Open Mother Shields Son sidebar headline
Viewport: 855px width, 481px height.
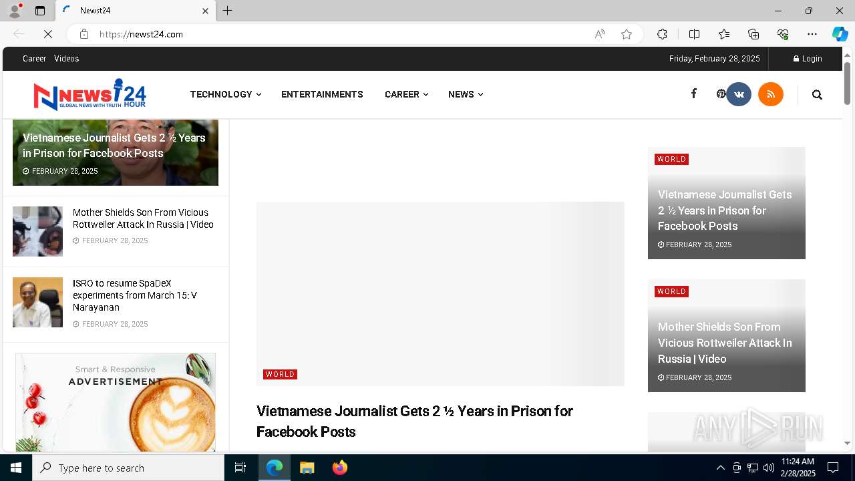pos(143,218)
